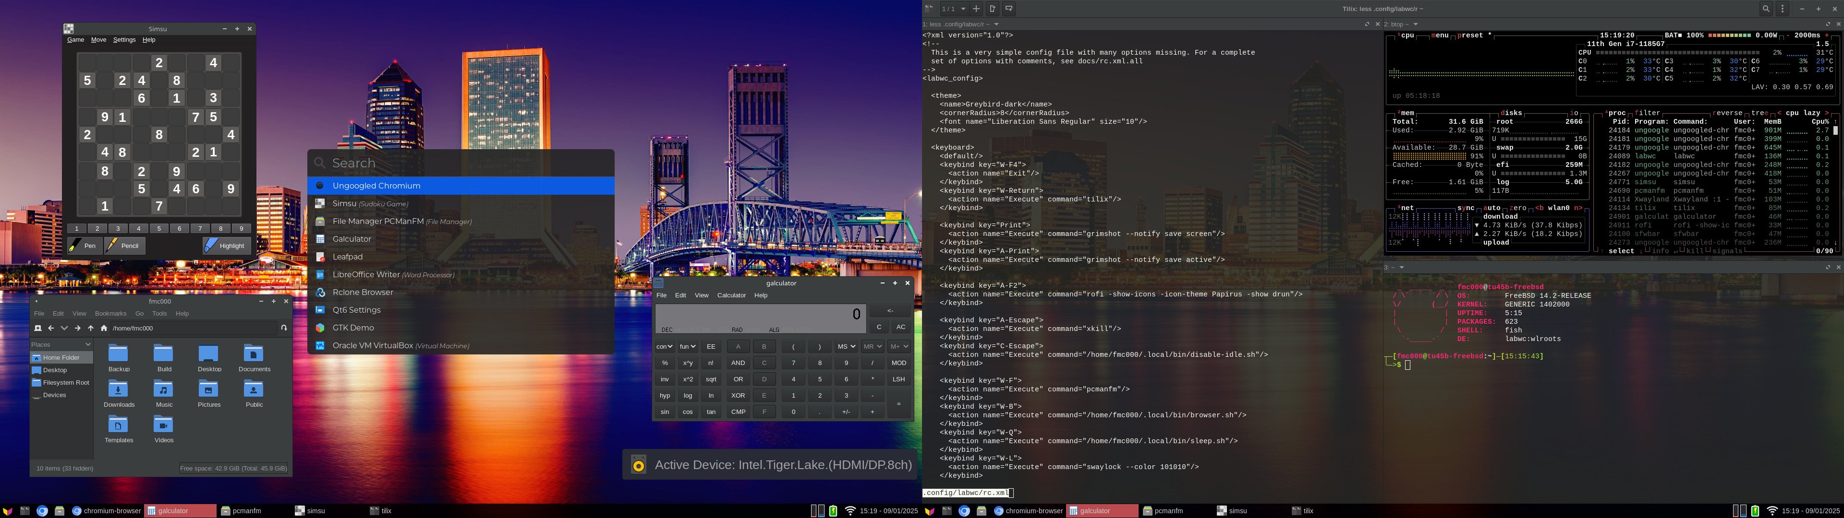
Task: Open Tilix search with magnifier icon
Action: 1766,9
